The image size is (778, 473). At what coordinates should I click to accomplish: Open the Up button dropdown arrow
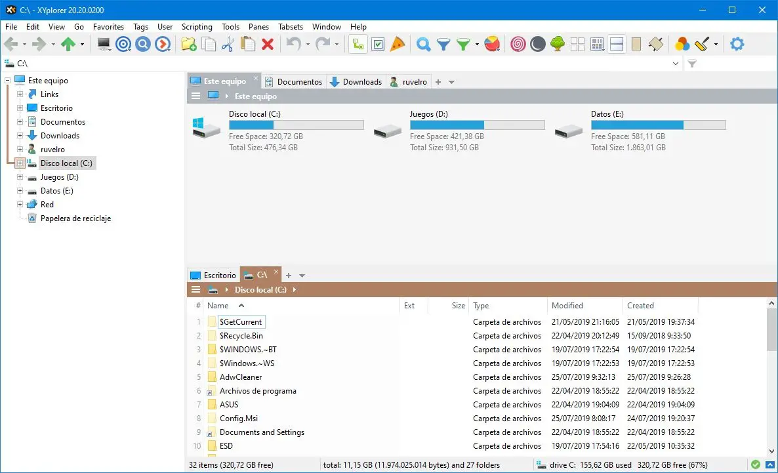83,44
